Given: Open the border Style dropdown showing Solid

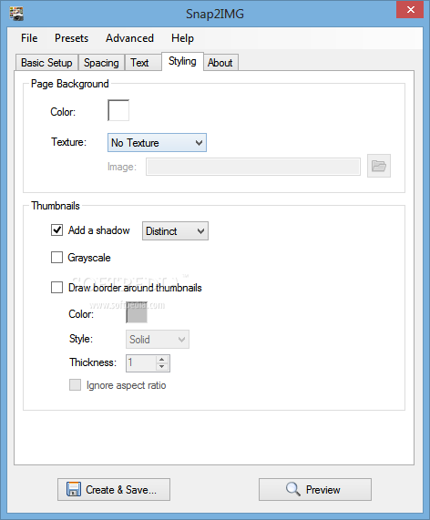Looking at the screenshot, I should point(158,340).
